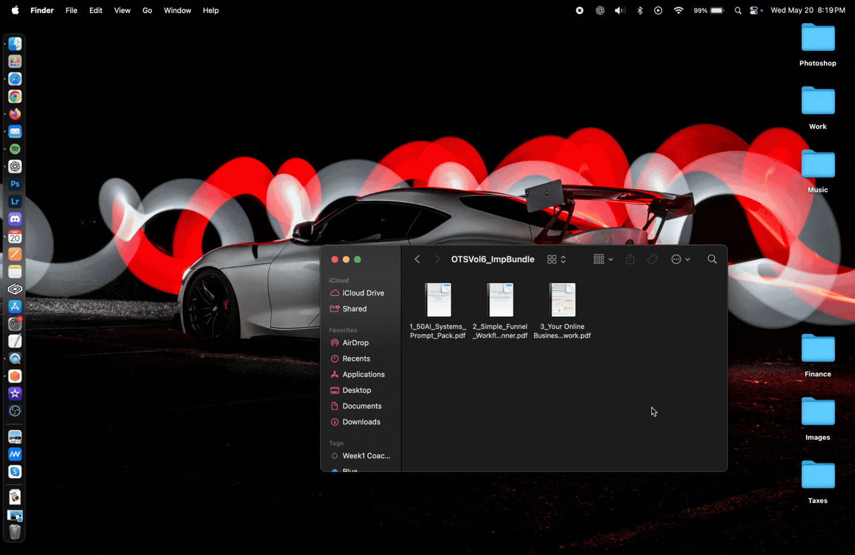This screenshot has height=555, width=855.
Task: Select 2_Simple_Funnel_Workflow planner PDF file
Action: (500, 311)
